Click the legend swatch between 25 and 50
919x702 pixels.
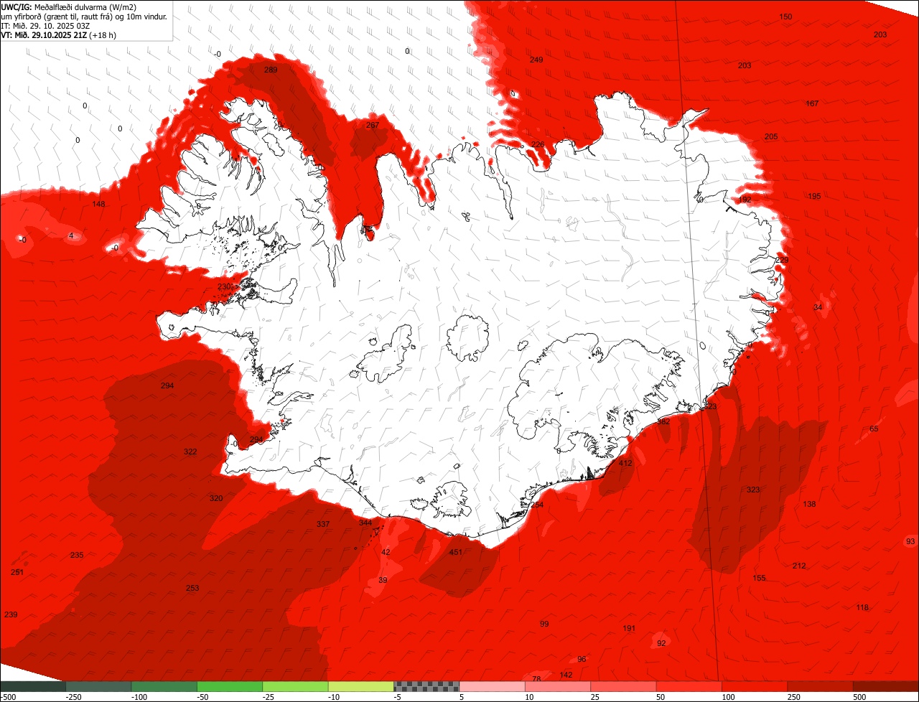pyautogui.click(x=623, y=686)
